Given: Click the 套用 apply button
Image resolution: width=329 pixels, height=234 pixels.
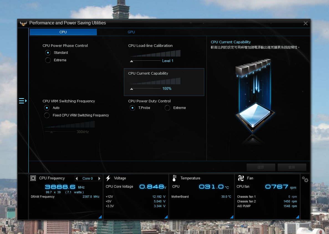Looking at the screenshot, I should 292,167.
